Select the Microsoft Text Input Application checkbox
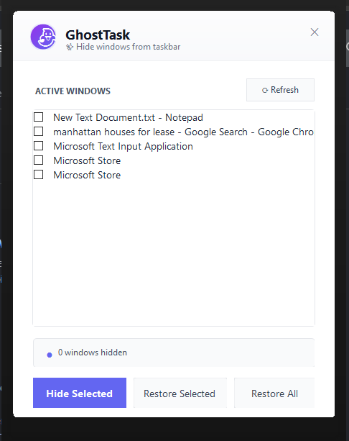 39,146
